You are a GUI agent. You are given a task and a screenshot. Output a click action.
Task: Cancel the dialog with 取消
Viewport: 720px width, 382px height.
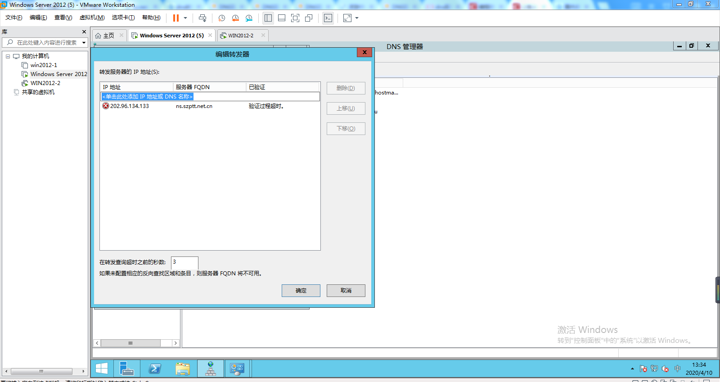point(346,291)
